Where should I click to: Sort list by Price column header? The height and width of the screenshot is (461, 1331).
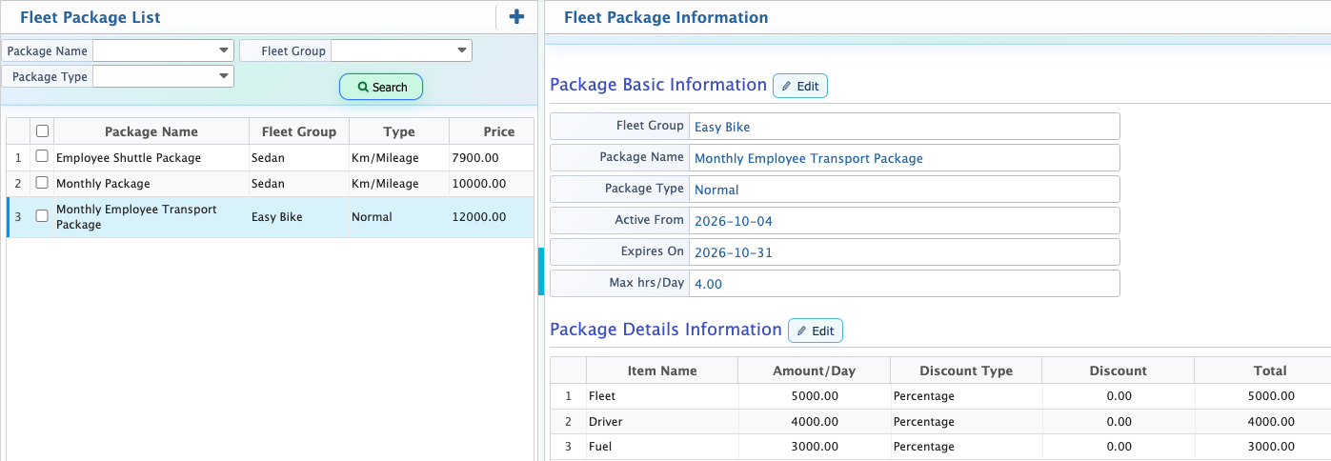[492, 131]
